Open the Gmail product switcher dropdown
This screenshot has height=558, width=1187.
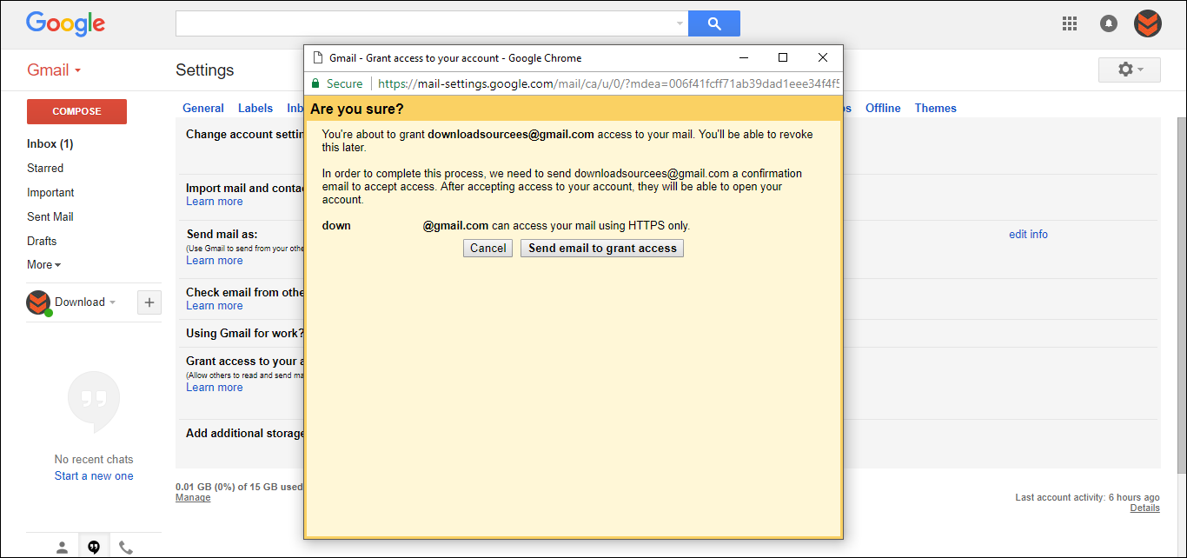point(54,70)
